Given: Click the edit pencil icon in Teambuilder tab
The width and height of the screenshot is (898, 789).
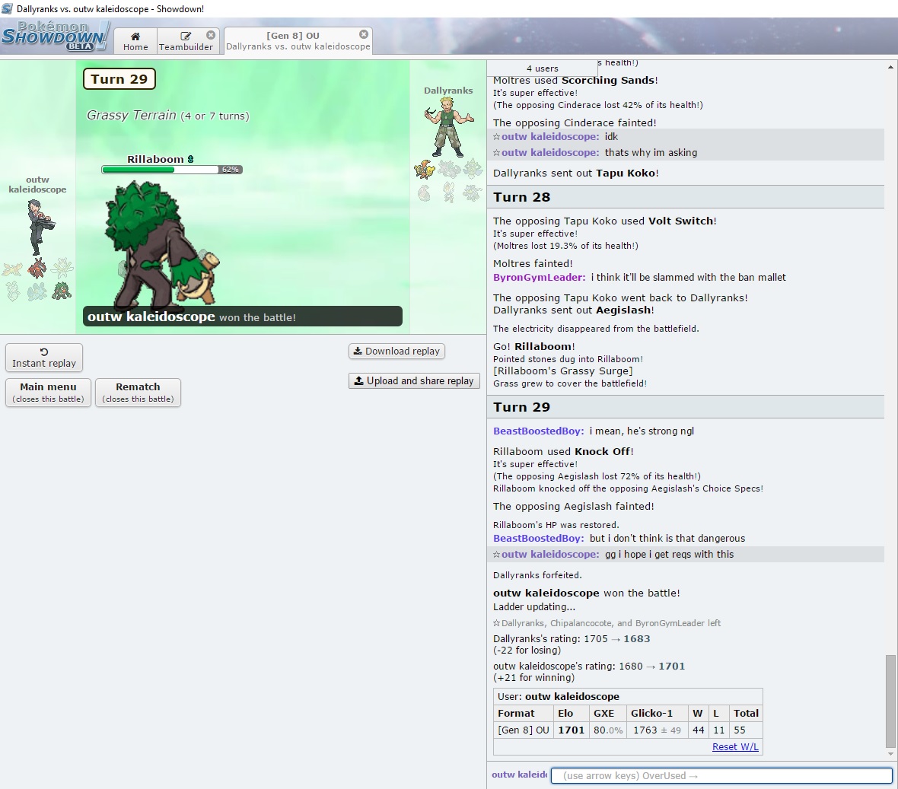Looking at the screenshot, I should click(x=186, y=36).
